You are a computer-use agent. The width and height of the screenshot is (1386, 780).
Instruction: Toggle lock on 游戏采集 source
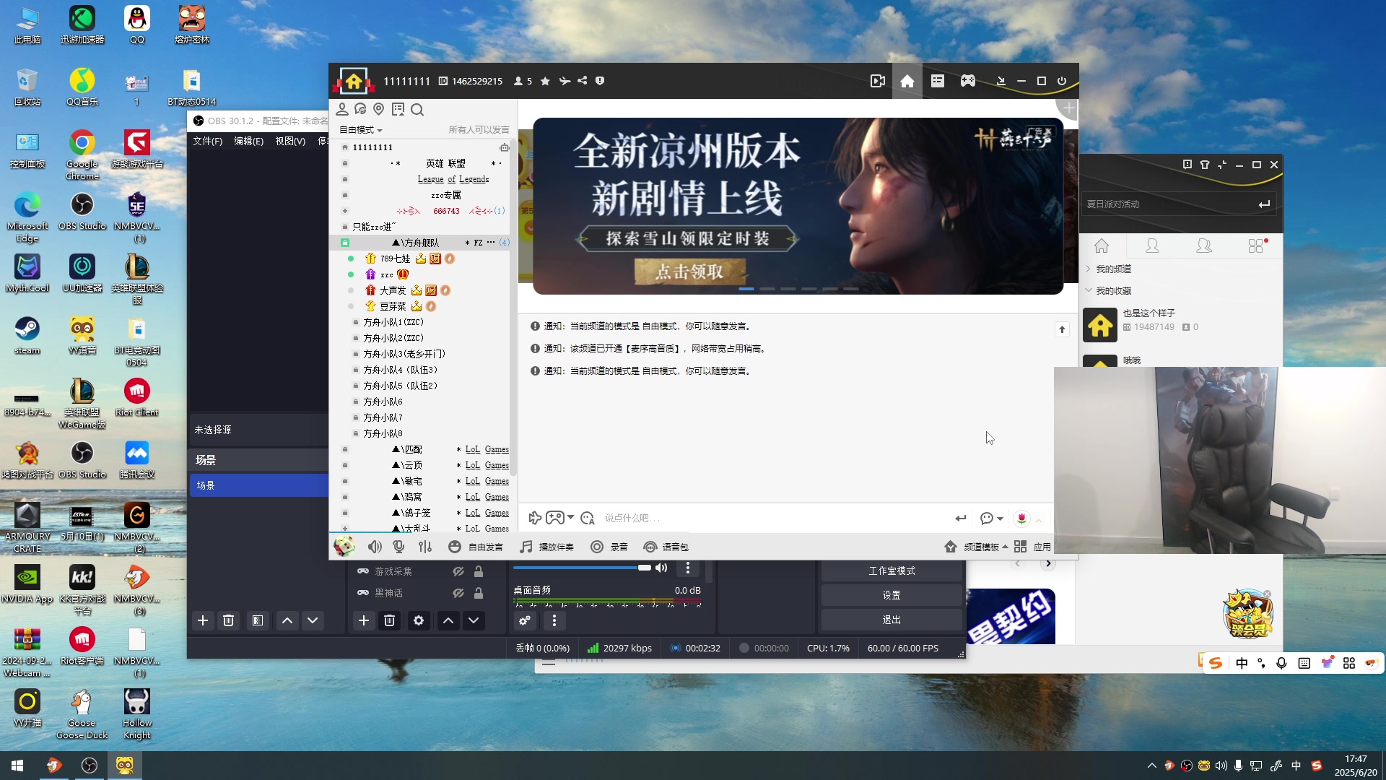click(x=479, y=571)
